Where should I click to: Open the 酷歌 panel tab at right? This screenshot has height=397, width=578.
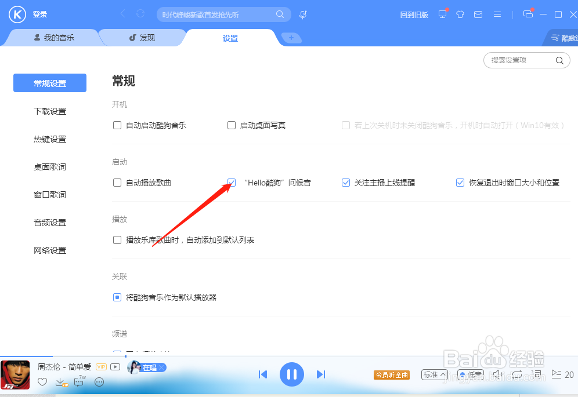pyautogui.click(x=562, y=38)
